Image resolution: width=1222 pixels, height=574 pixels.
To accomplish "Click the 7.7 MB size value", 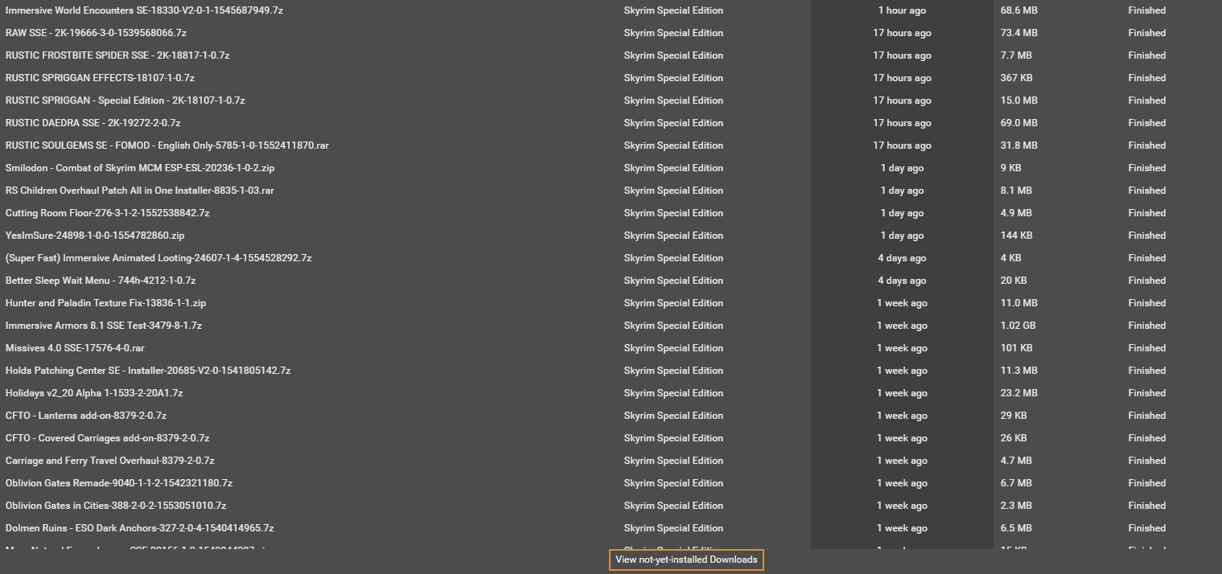I will click(x=1016, y=55).
